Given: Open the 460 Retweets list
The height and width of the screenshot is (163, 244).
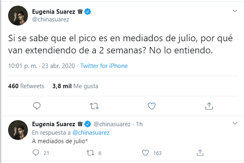Looking at the screenshot, I should 21,86.
